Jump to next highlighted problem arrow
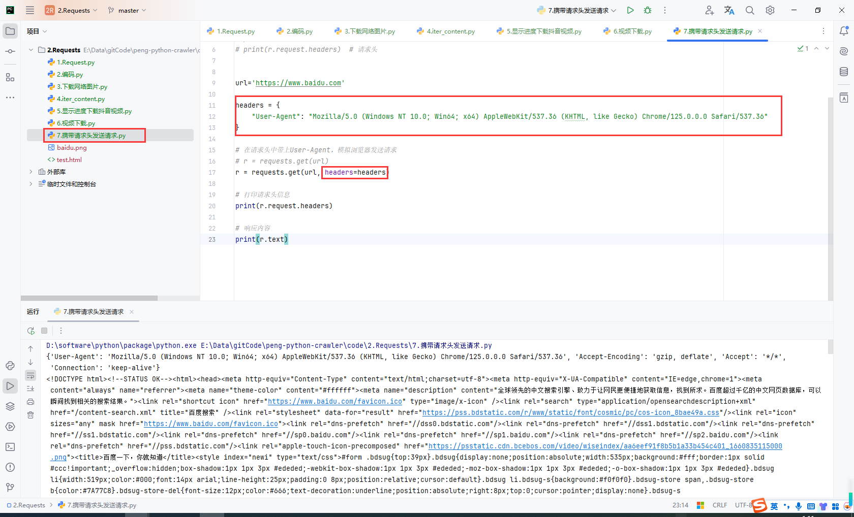This screenshot has width=854, height=517. click(827, 48)
